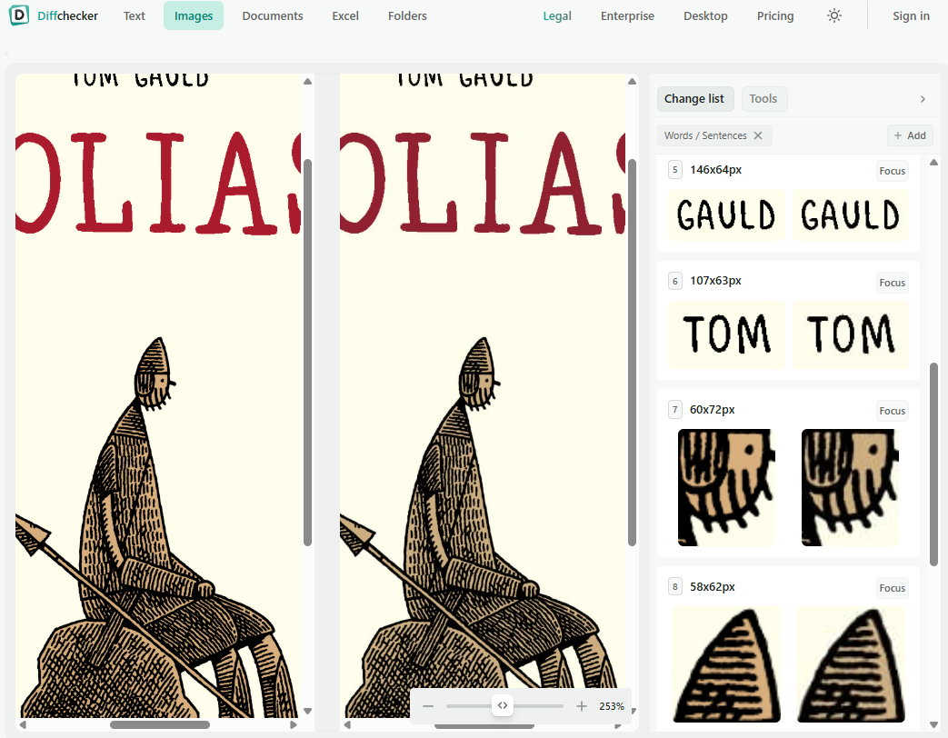Click the Diffchecker logo icon
Viewport: 948px width, 738px height.
coord(19,15)
